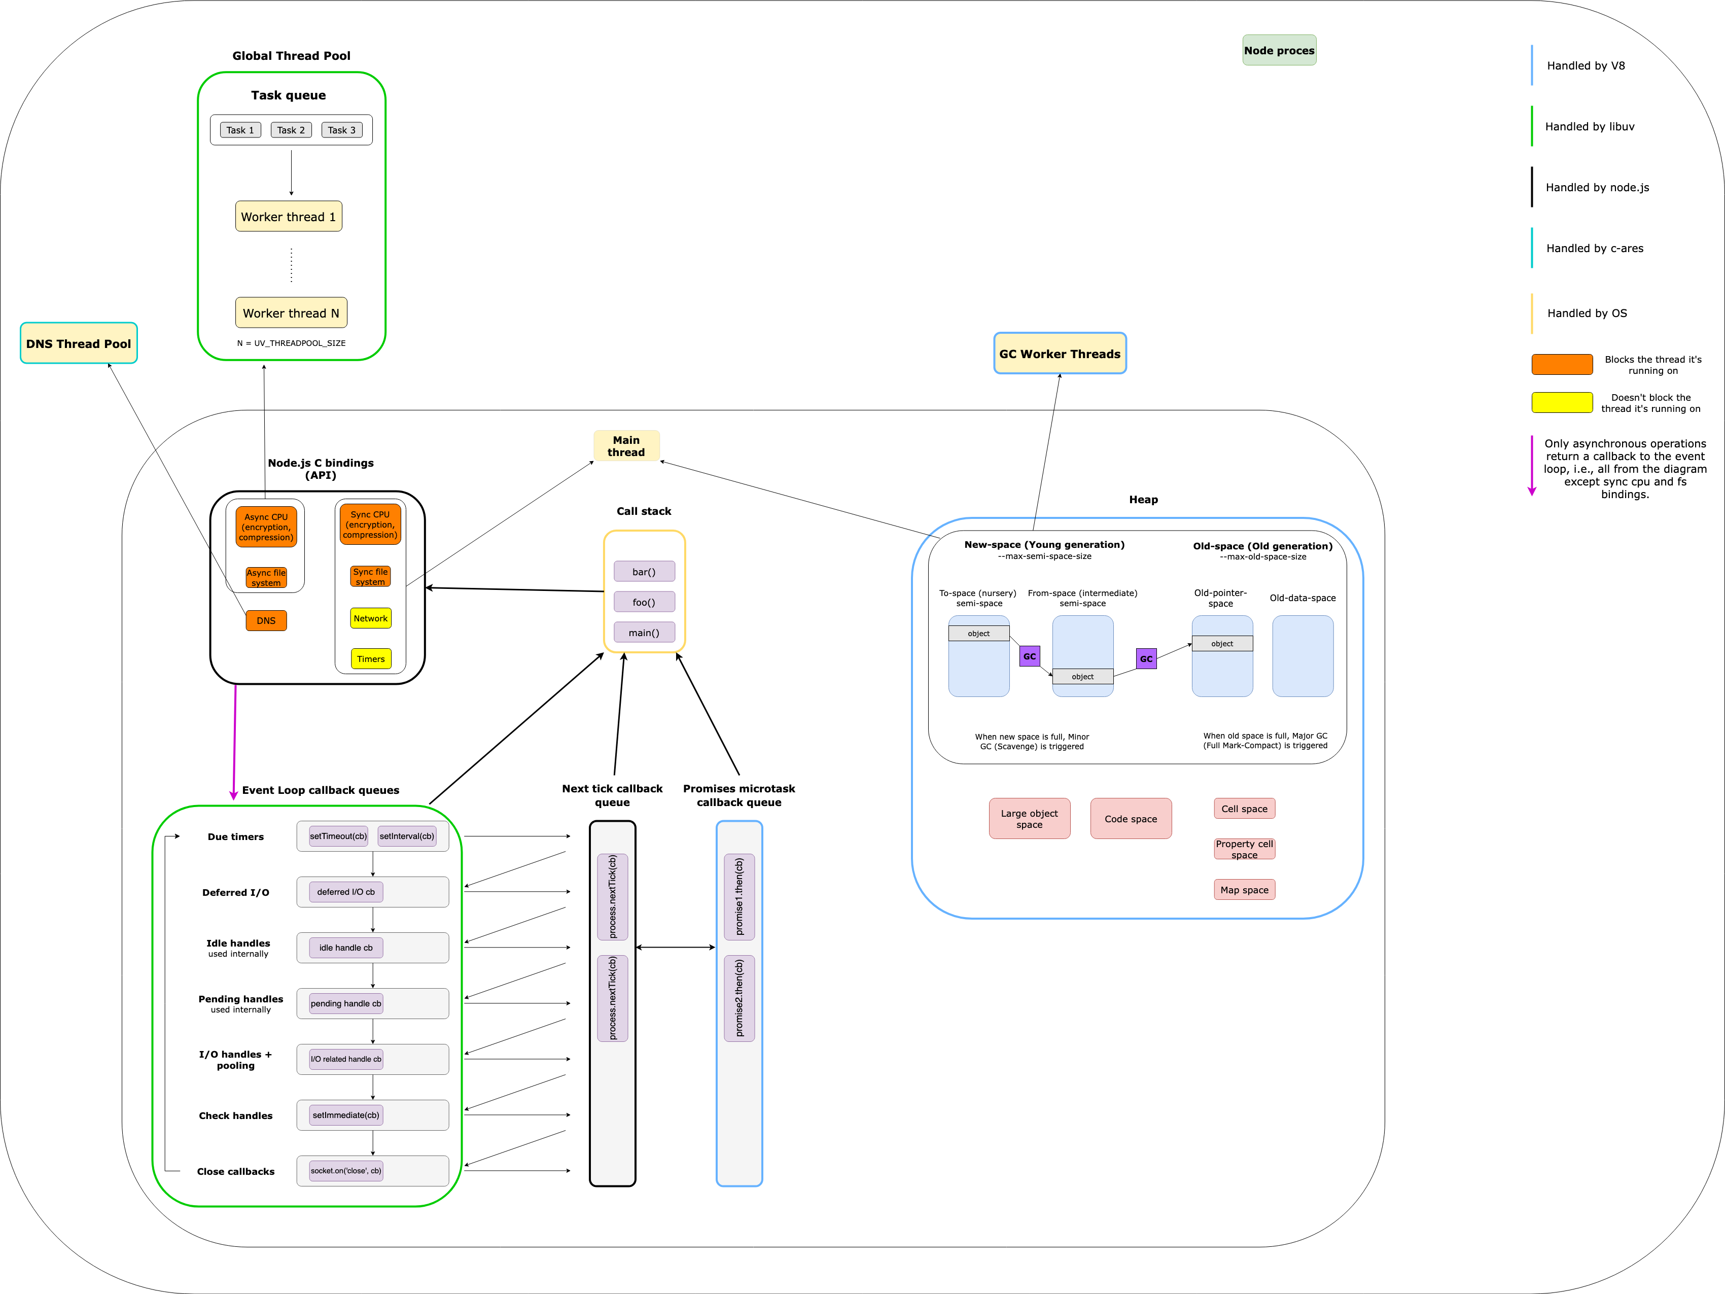Click the Property cell space box
Screen dimensions: 1725x1294
(1245, 850)
